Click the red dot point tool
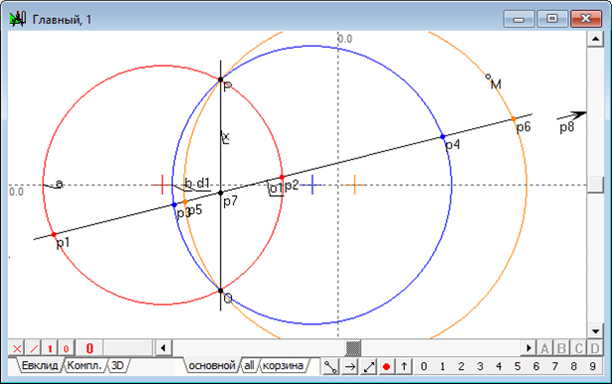 (386, 367)
